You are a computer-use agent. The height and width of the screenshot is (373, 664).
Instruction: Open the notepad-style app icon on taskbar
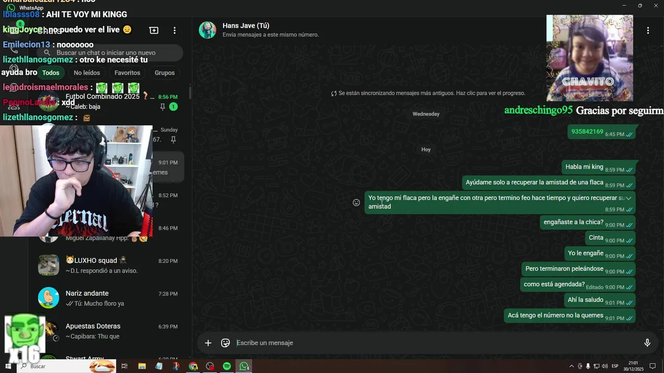click(x=159, y=366)
